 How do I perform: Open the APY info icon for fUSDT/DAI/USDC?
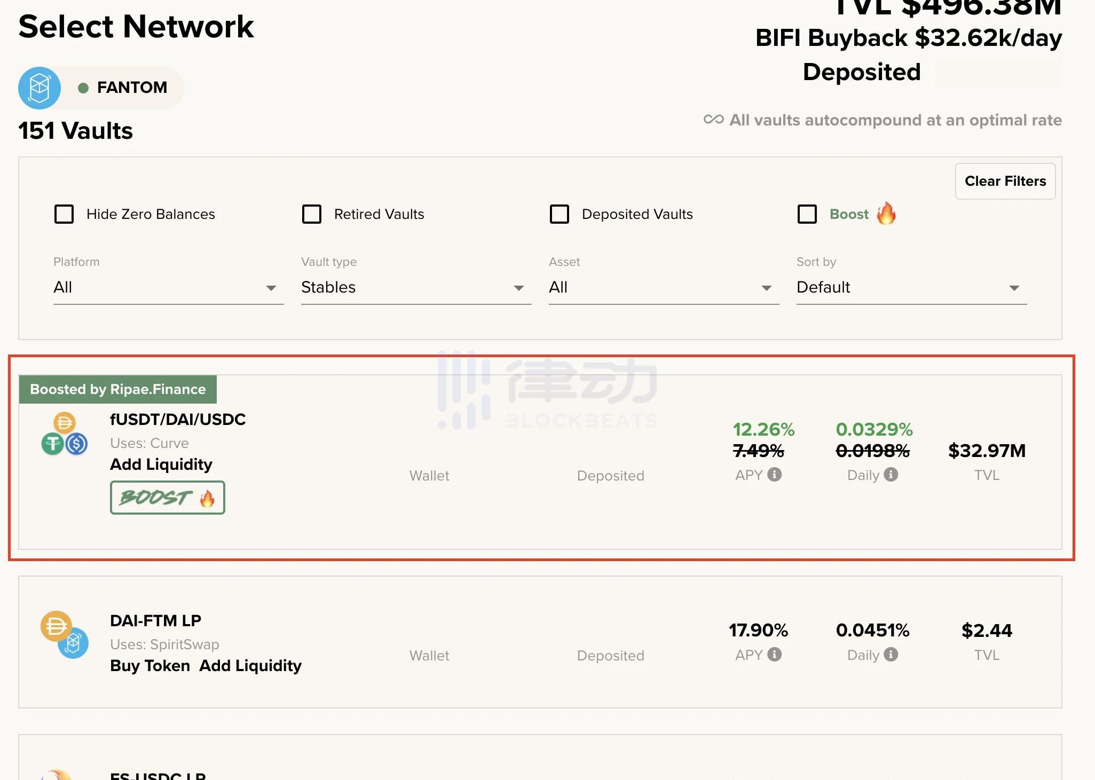[774, 474]
